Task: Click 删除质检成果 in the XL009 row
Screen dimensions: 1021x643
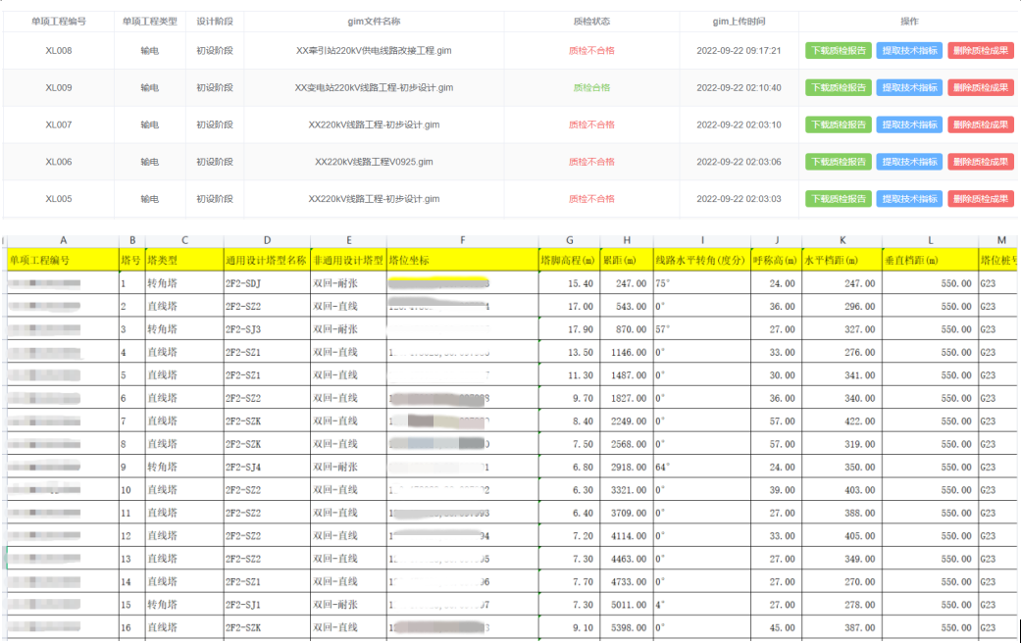Action: point(981,88)
